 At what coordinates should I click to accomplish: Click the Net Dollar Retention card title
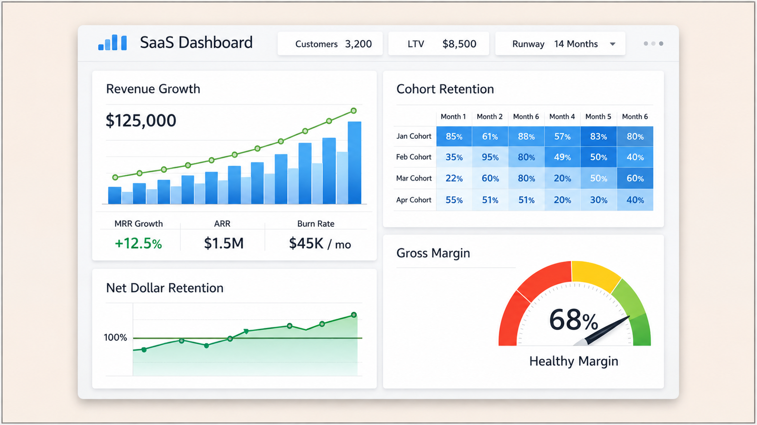click(x=165, y=288)
